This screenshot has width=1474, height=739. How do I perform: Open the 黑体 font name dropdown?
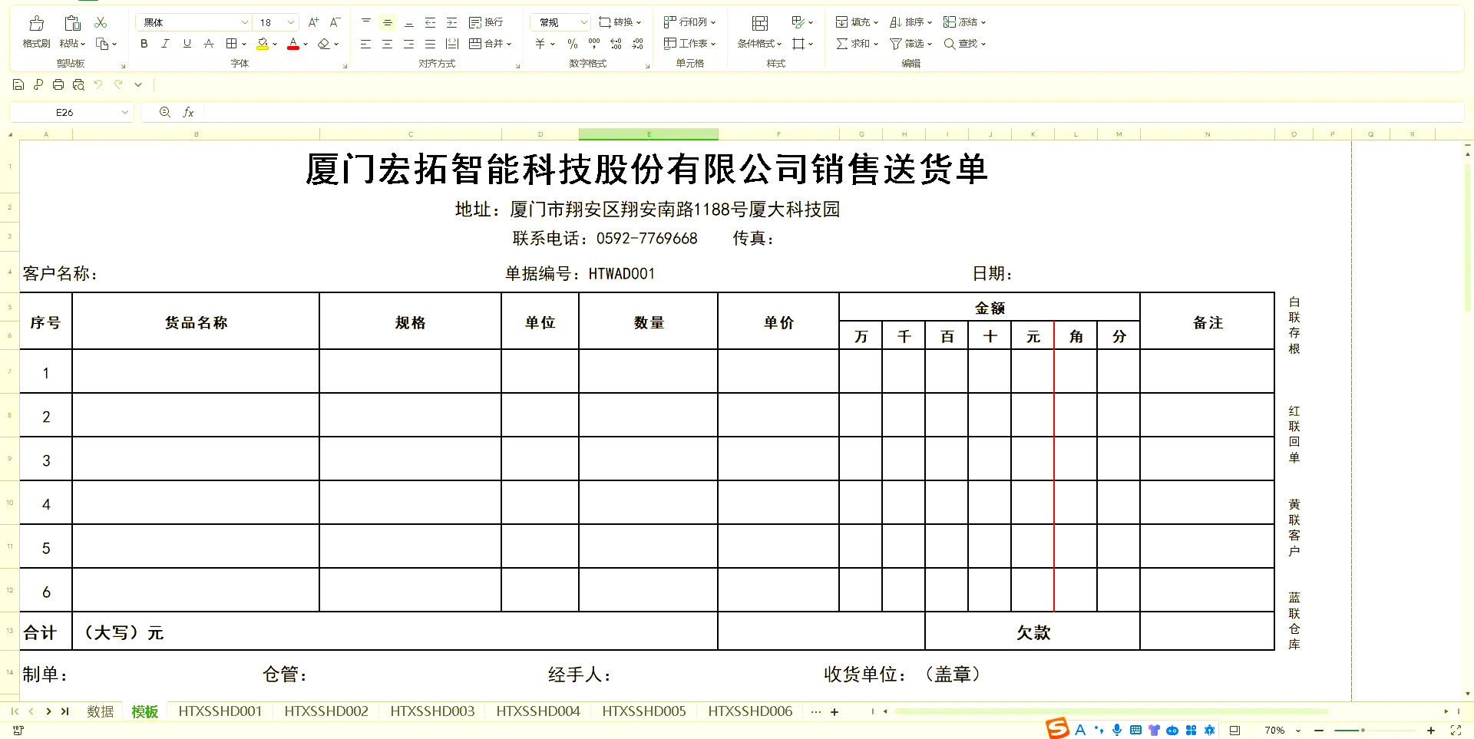click(244, 22)
